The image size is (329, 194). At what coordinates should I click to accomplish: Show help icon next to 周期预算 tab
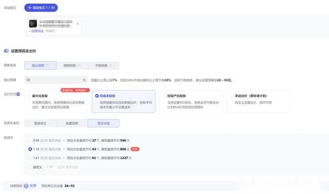pyautogui.click(x=79, y=65)
